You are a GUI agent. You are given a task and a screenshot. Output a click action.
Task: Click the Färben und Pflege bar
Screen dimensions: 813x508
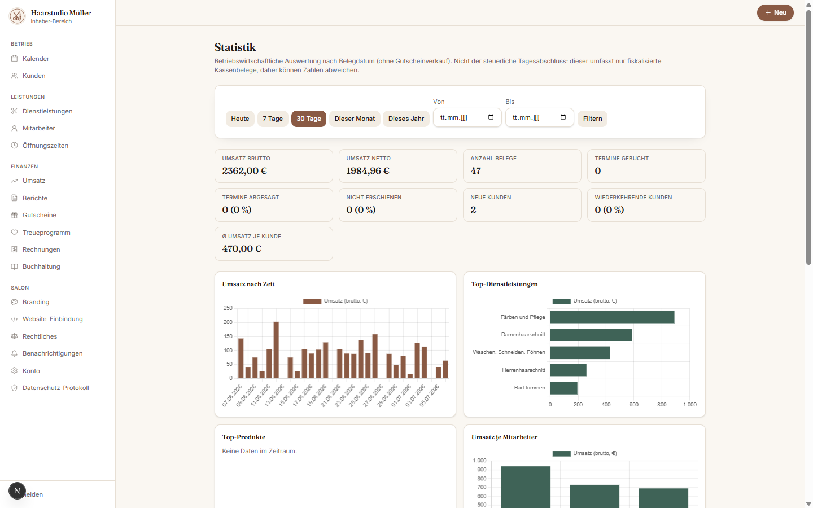pos(612,317)
